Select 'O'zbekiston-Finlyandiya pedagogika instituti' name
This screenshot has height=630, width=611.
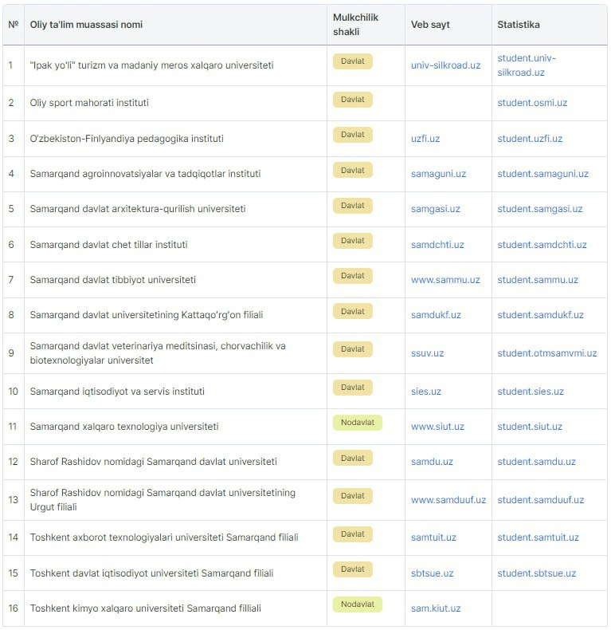pos(127,139)
